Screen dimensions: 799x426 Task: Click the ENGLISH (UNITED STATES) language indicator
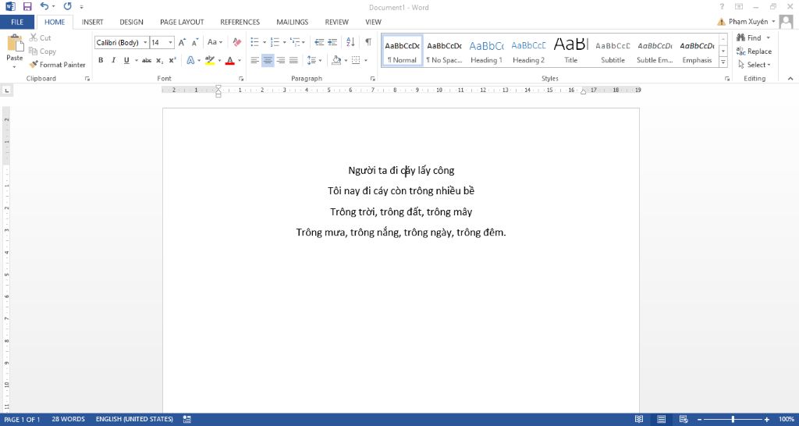pyautogui.click(x=134, y=420)
